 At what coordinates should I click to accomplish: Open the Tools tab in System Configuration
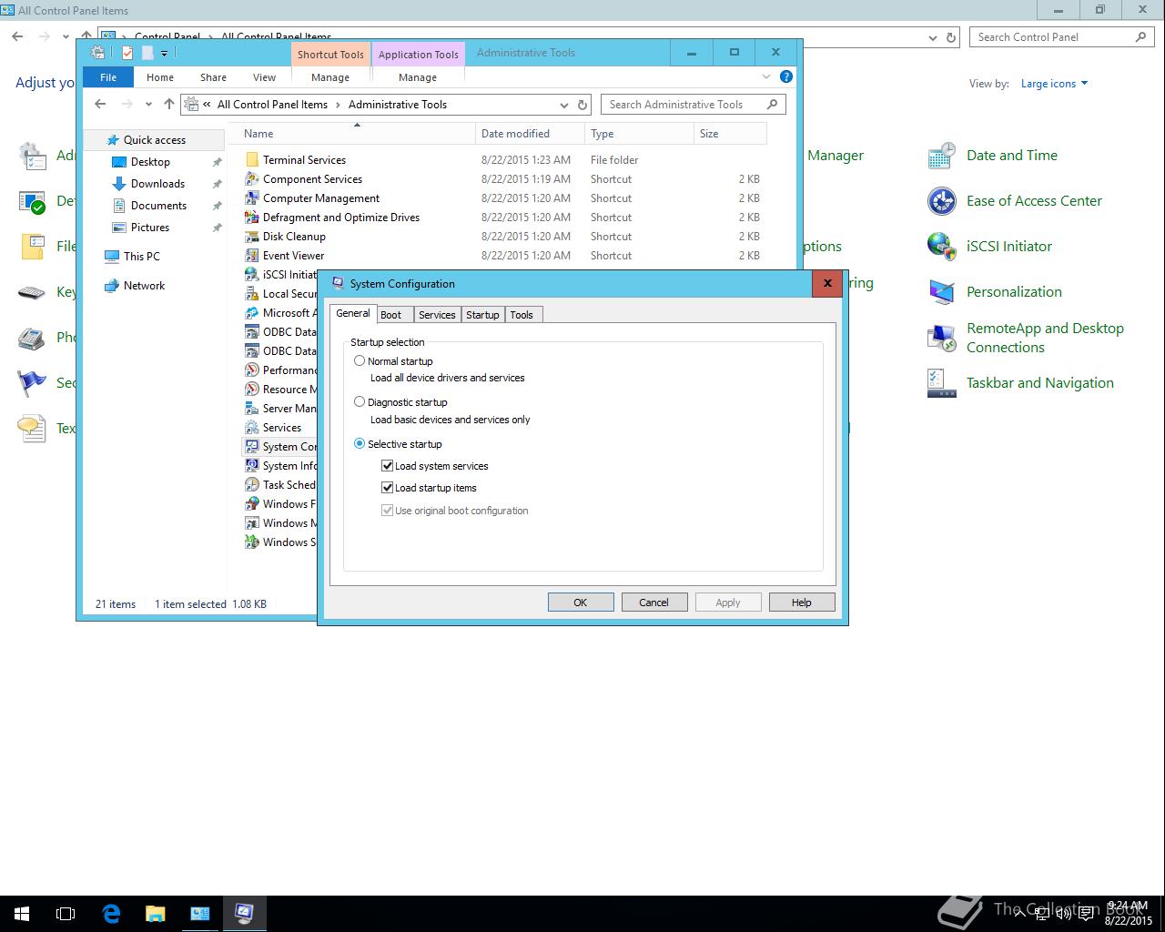(522, 315)
